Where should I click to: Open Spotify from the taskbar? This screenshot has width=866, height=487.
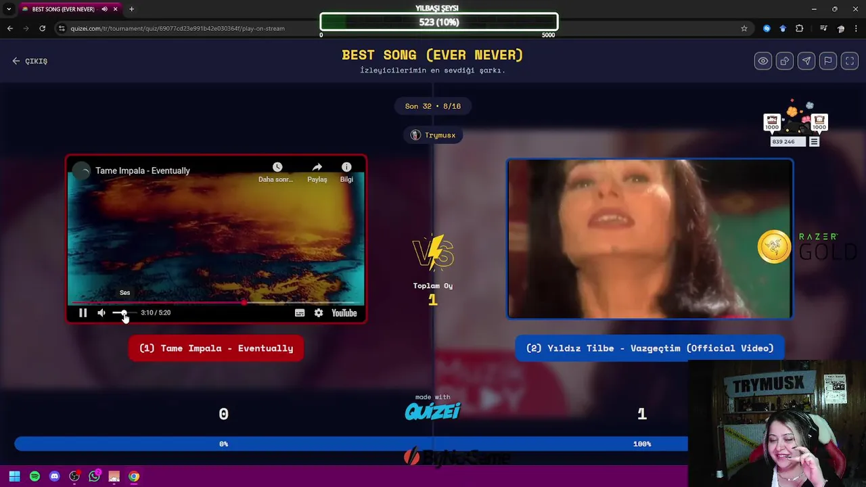click(35, 476)
